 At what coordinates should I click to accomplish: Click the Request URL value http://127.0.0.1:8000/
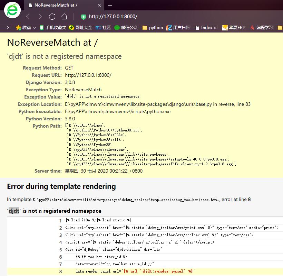[88, 75]
